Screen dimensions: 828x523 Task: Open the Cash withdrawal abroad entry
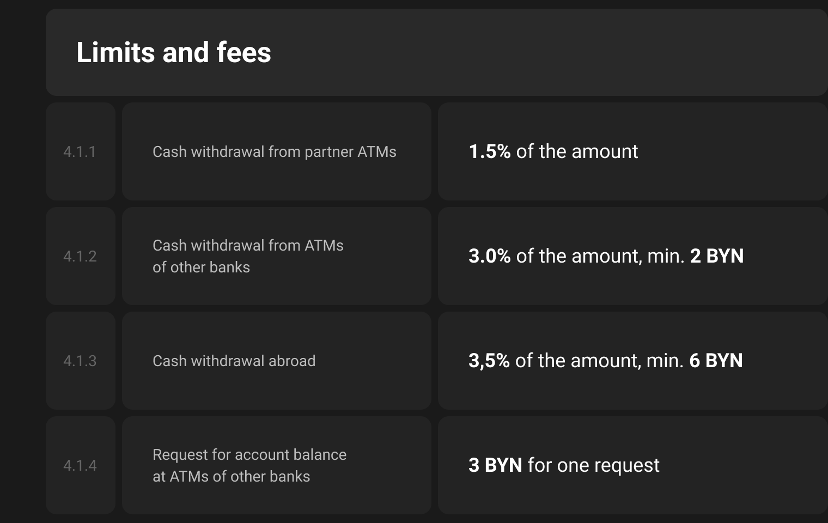click(x=234, y=361)
